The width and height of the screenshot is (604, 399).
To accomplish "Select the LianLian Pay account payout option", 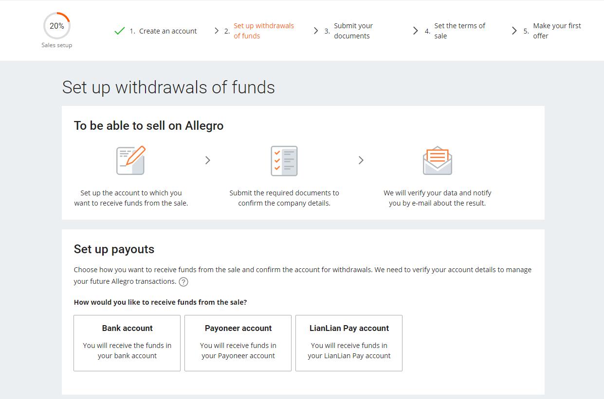I will pos(348,343).
